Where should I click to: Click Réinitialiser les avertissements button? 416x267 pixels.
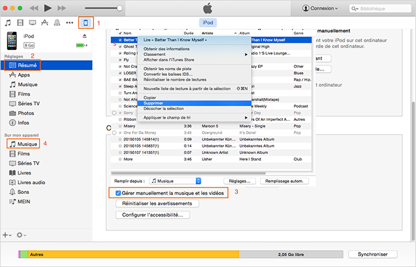[157, 203]
